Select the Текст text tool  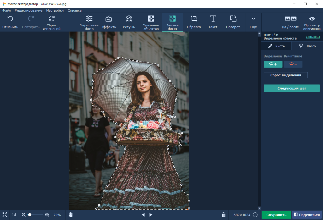pos(213,19)
